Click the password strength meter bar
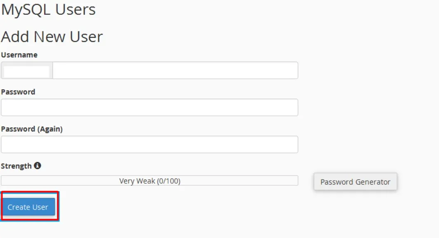Screen dimensions: 439x238 click(x=150, y=181)
